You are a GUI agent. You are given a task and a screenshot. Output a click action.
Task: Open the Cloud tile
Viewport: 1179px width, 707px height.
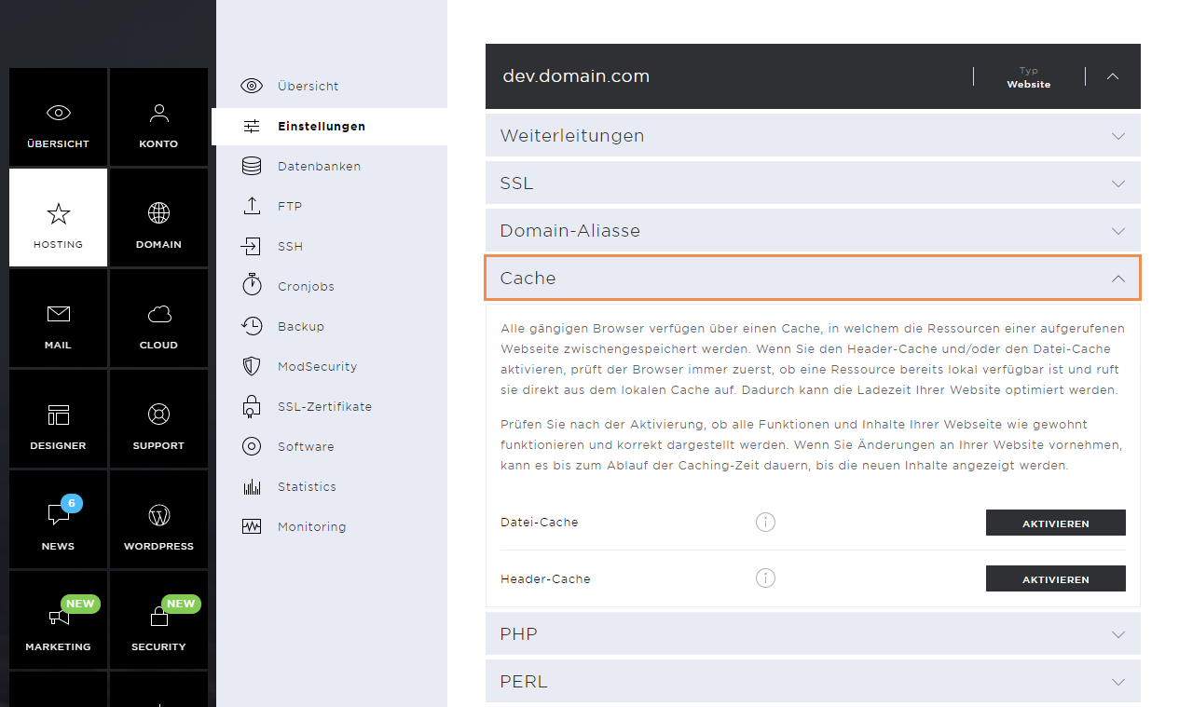click(x=158, y=319)
